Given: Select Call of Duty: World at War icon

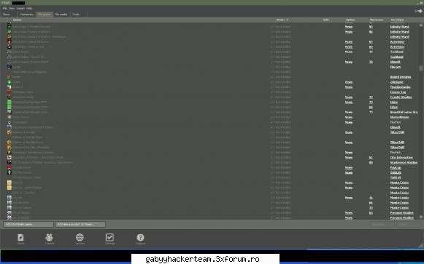Looking at the screenshot, I should 9,47.
